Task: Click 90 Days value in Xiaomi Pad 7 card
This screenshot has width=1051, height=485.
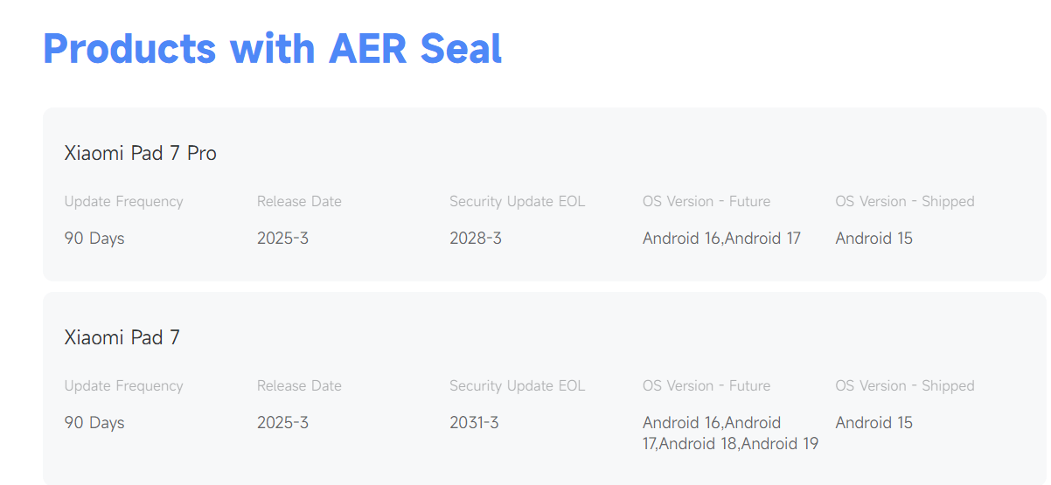Action: click(x=94, y=422)
